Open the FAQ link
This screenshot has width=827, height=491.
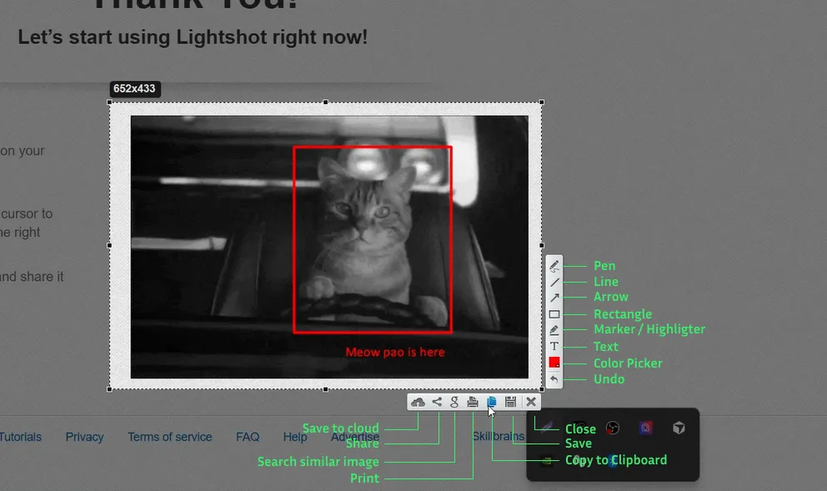tap(248, 437)
